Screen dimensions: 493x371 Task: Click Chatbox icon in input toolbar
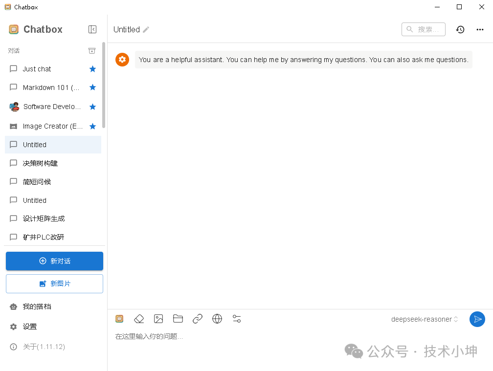[x=119, y=319]
